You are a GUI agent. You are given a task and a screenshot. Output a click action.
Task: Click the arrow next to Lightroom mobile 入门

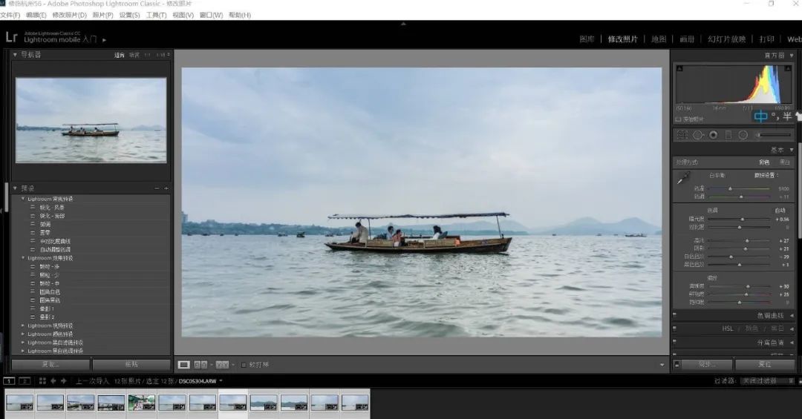tap(105, 40)
